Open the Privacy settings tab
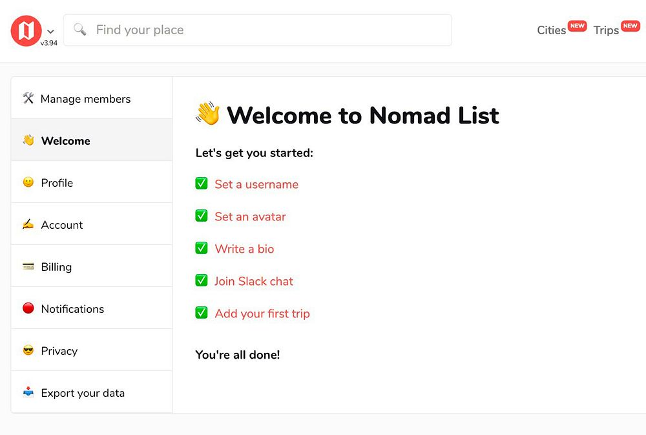The height and width of the screenshot is (435, 646). (59, 351)
